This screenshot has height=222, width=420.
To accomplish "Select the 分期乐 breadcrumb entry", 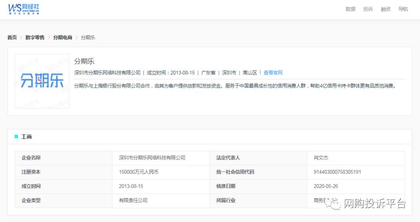I will pyautogui.click(x=88, y=37).
